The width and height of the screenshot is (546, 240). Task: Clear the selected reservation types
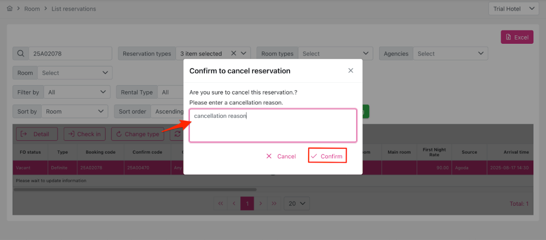[234, 53]
